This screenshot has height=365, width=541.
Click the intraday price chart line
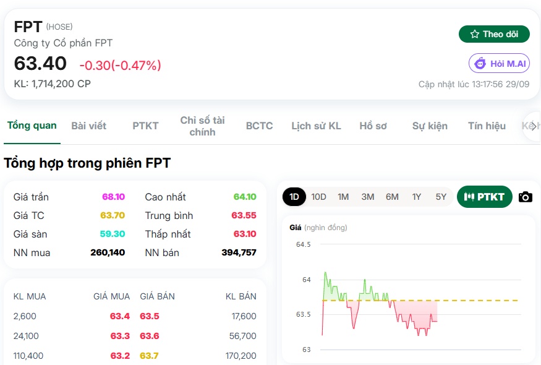[x=380, y=304]
